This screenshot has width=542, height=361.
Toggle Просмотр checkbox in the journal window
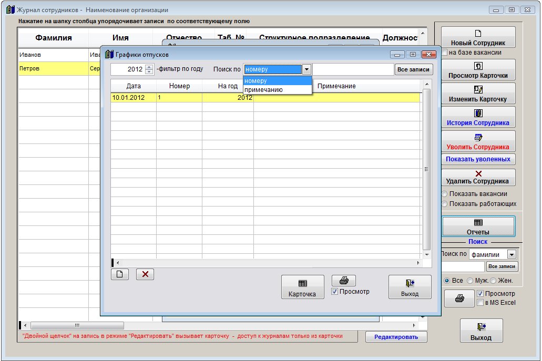click(480, 294)
